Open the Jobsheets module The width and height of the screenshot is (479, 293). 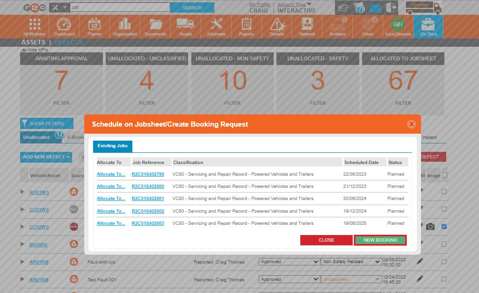216,26
